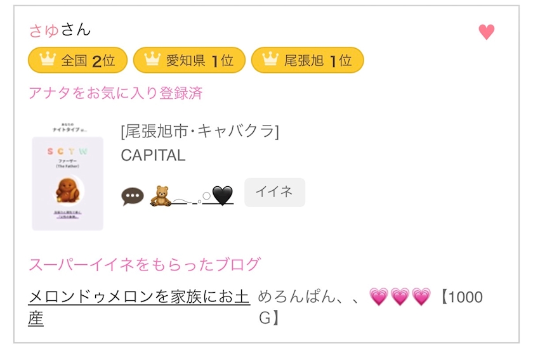Click the crown icon in 全国 badge
Viewport: 533px width, 351px height.
(x=47, y=60)
